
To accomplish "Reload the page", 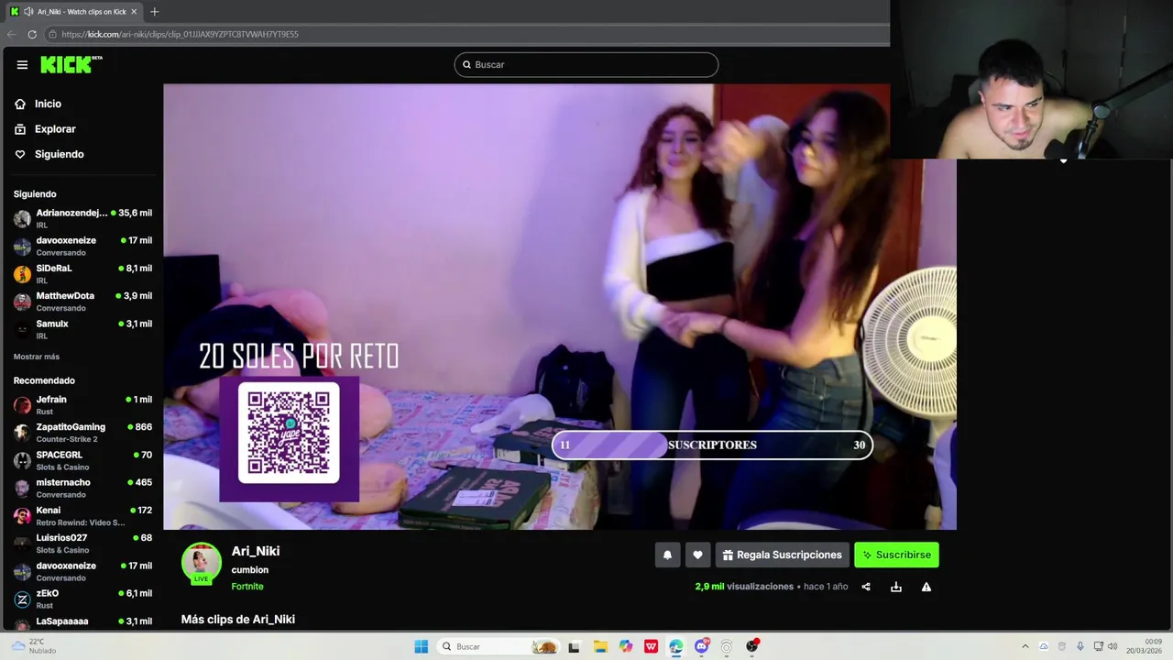I will point(32,34).
